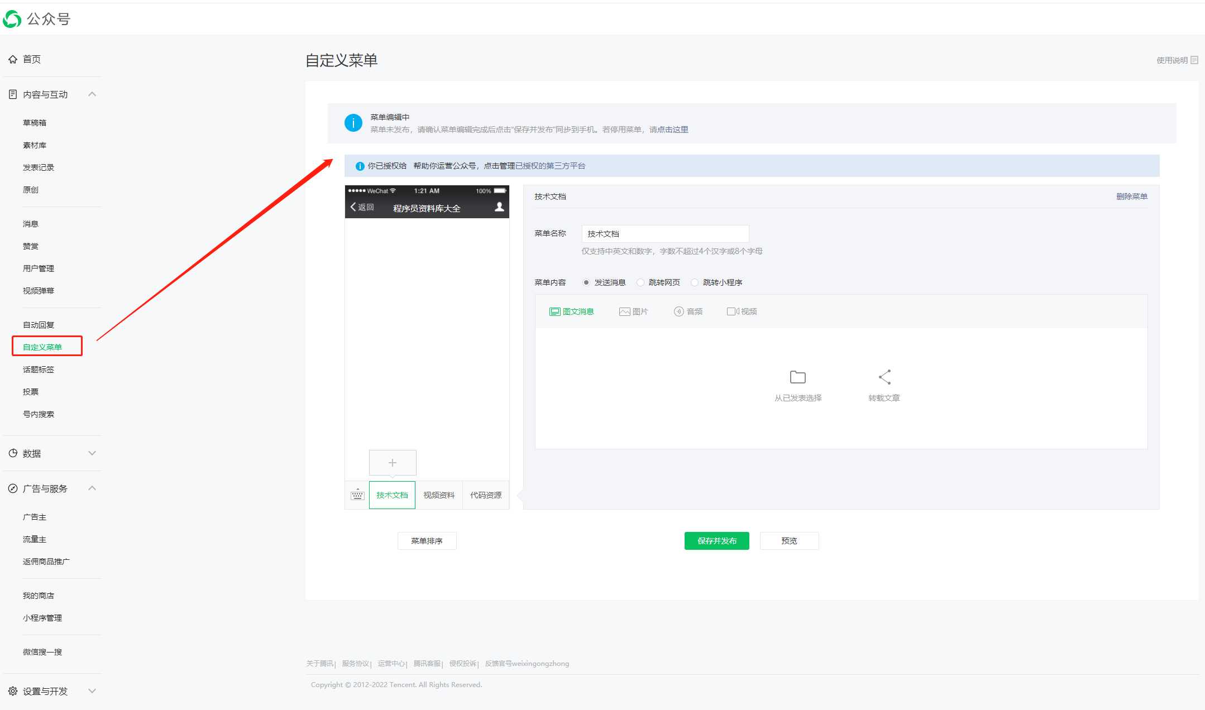The width and height of the screenshot is (1205, 710).
Task: Click the 关于腾讯 footer link
Action: (x=320, y=664)
